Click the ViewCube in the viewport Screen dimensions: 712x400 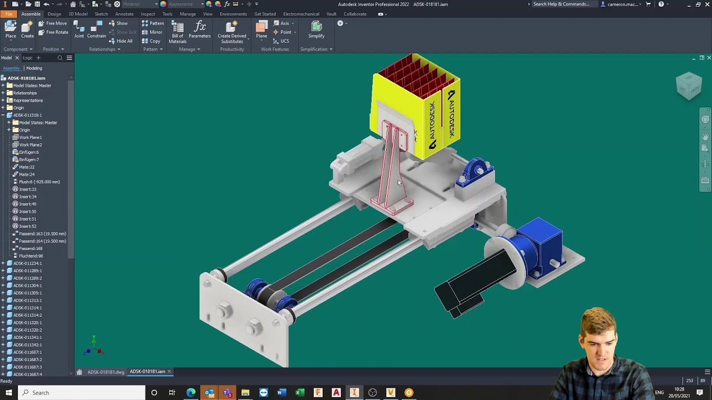click(689, 86)
